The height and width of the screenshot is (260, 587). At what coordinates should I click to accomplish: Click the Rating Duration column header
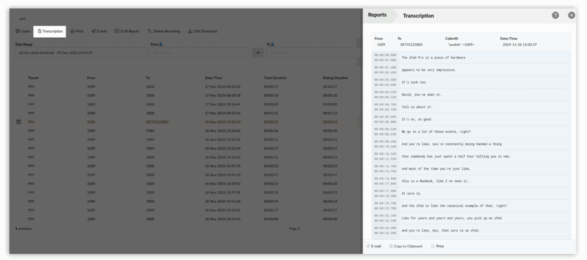335,78
